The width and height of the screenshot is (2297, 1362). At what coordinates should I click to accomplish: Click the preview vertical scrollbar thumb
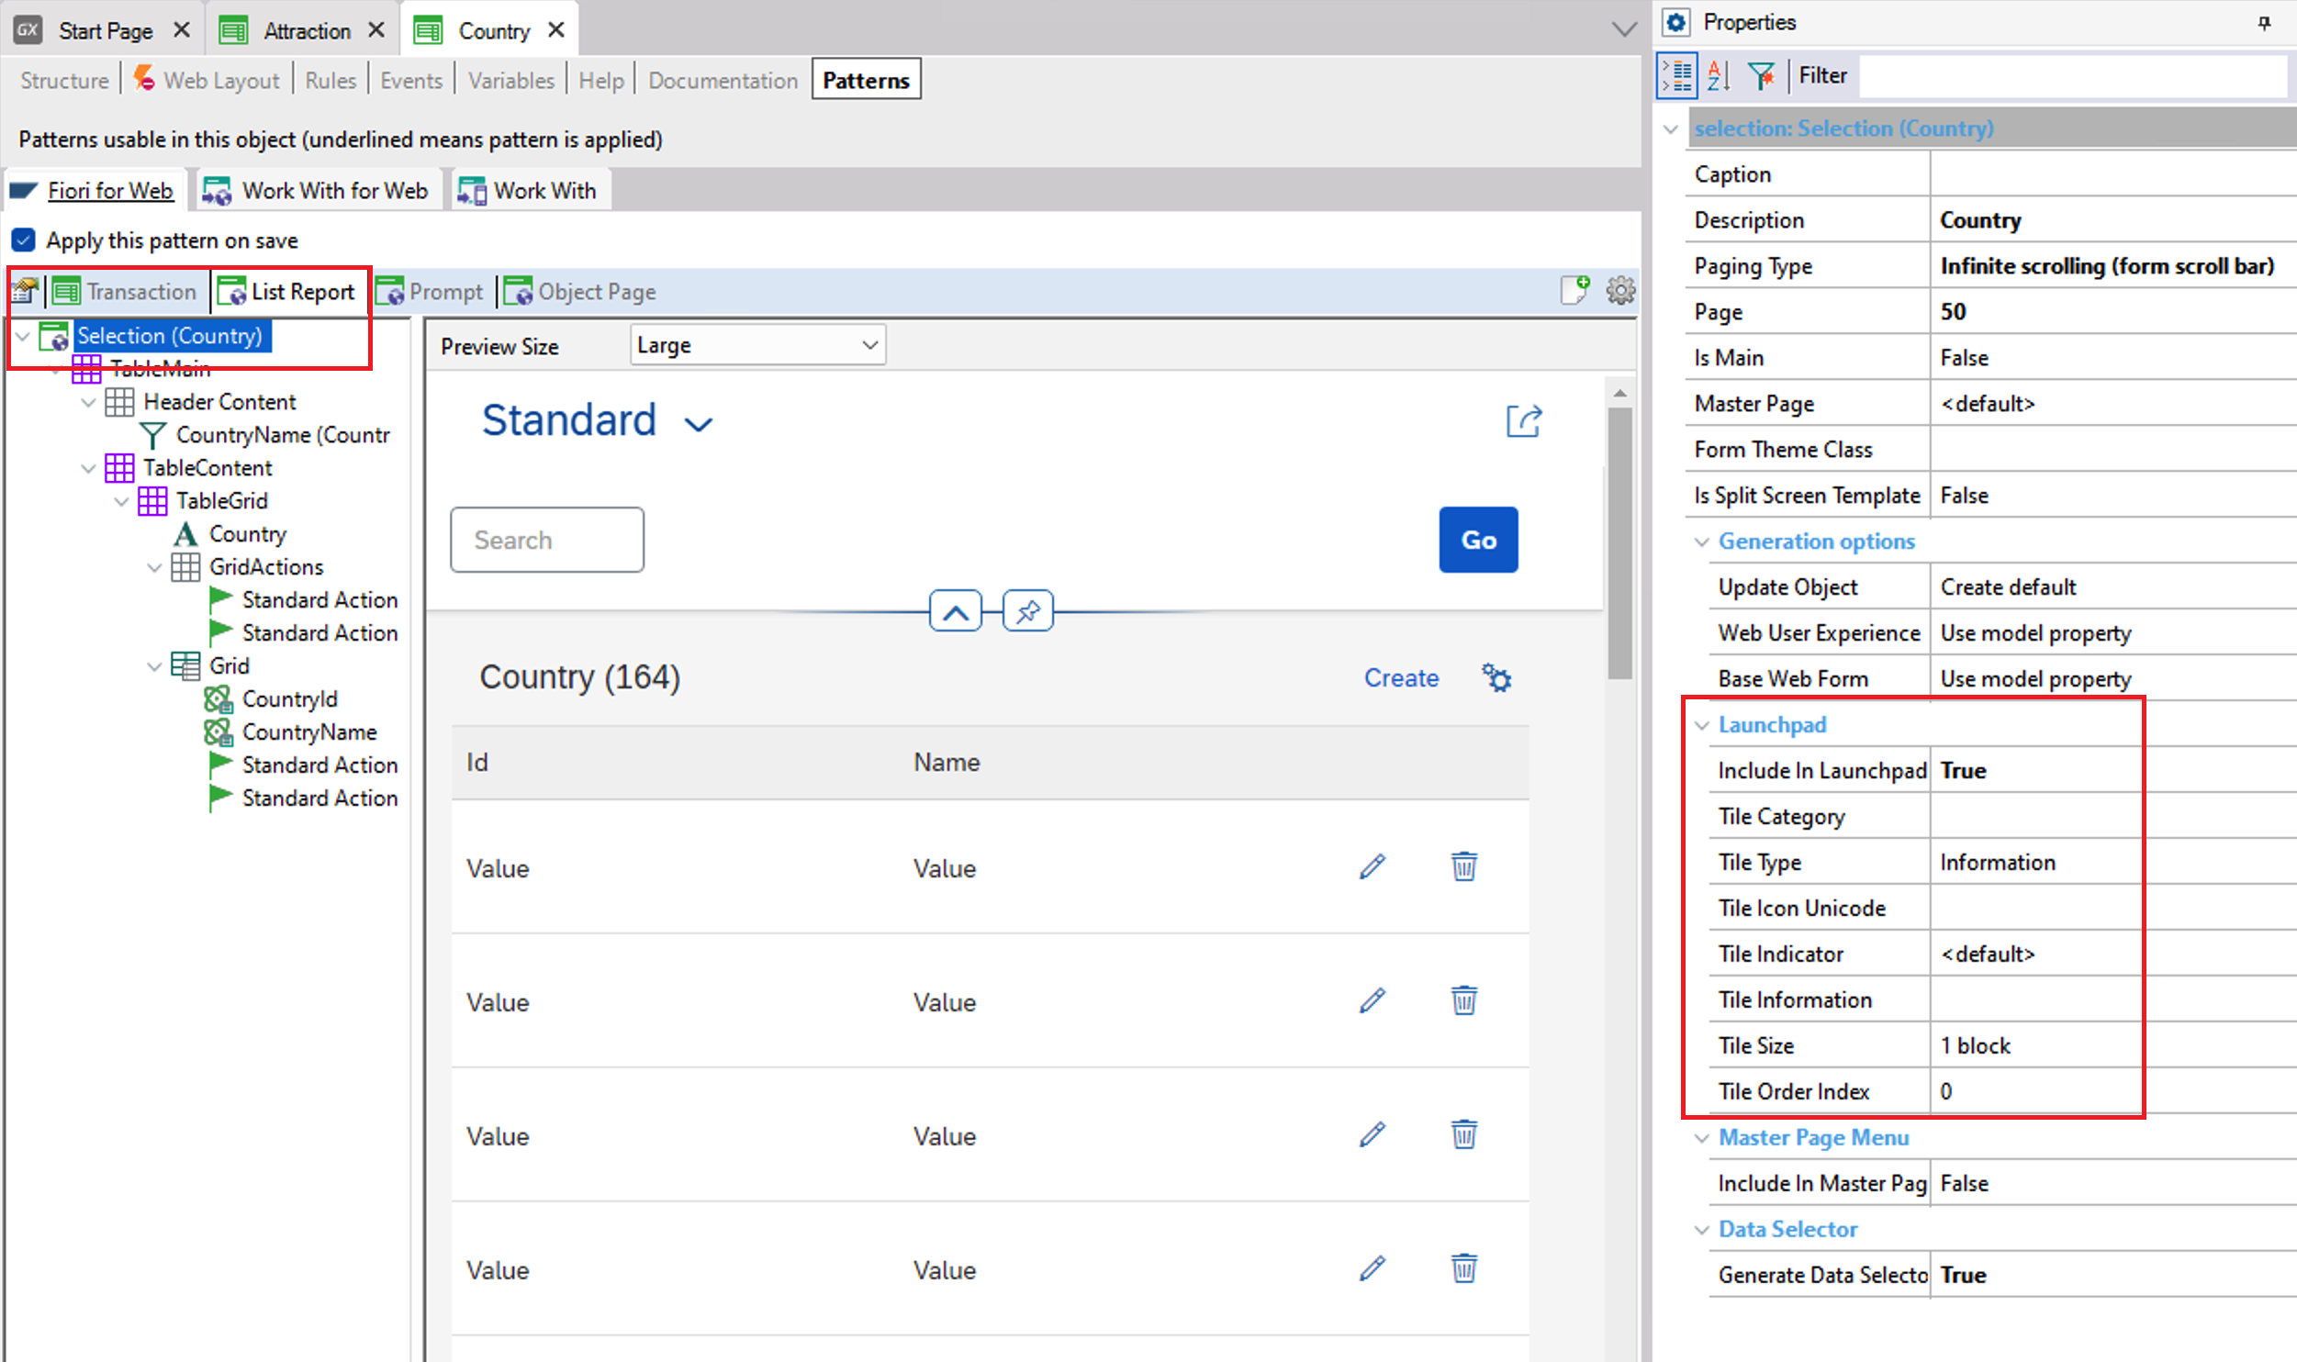1620,541
